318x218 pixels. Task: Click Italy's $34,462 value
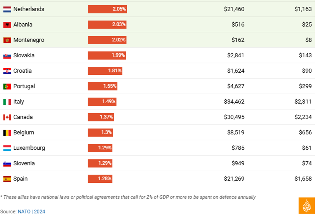click(234, 102)
